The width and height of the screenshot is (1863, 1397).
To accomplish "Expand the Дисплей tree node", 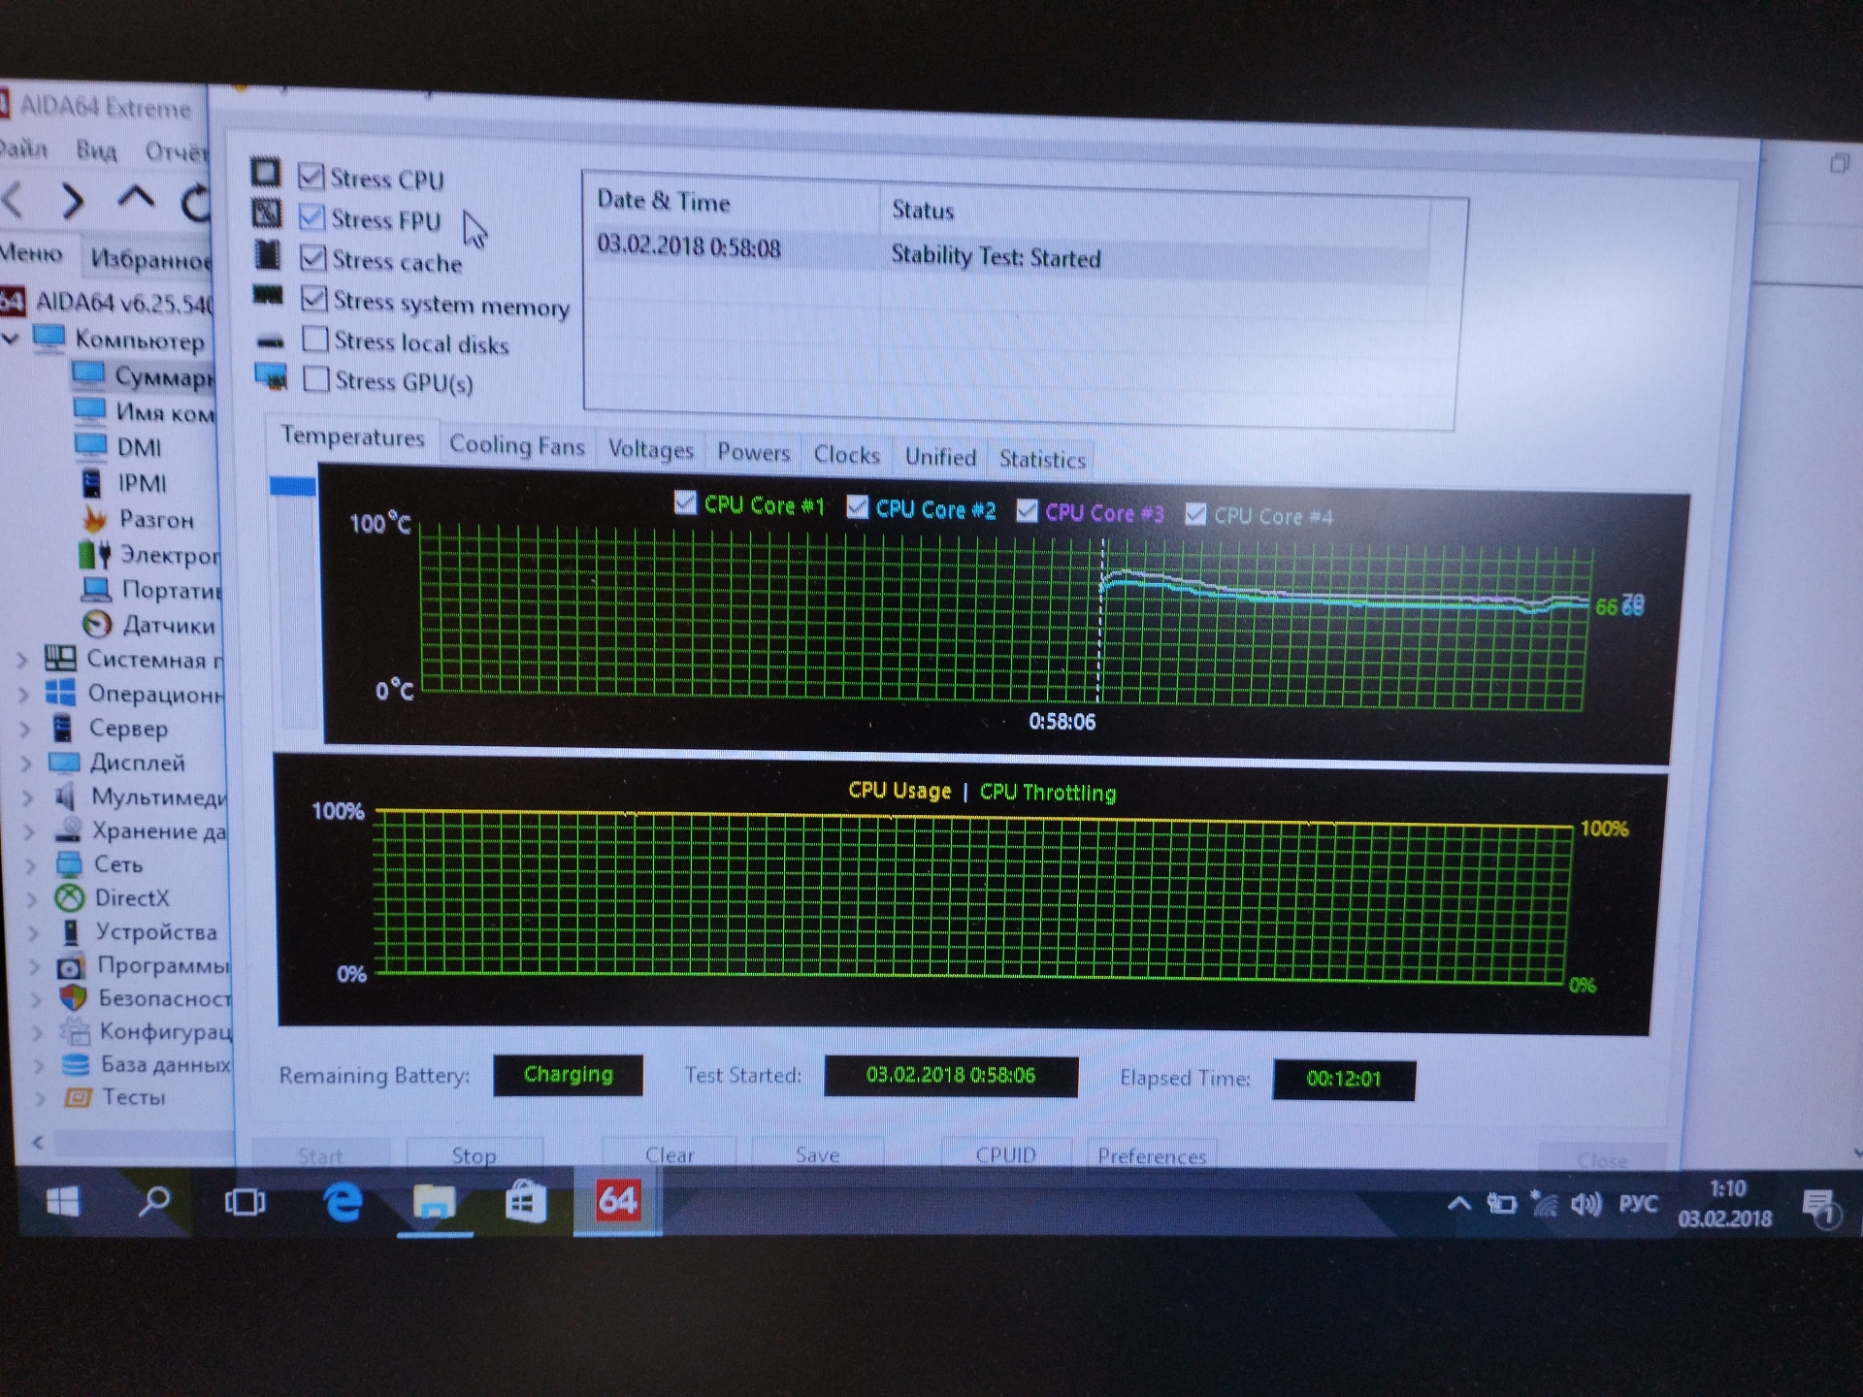I will point(26,763).
